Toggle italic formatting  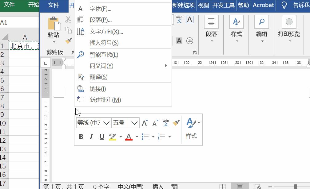pos(91,137)
